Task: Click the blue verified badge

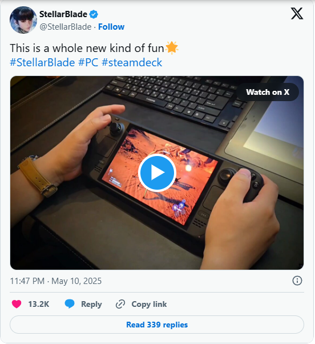Action: pos(94,14)
